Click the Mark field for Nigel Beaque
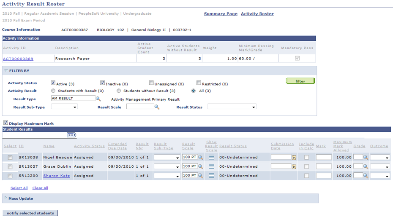The image size is (393, 217). [x=324, y=158]
